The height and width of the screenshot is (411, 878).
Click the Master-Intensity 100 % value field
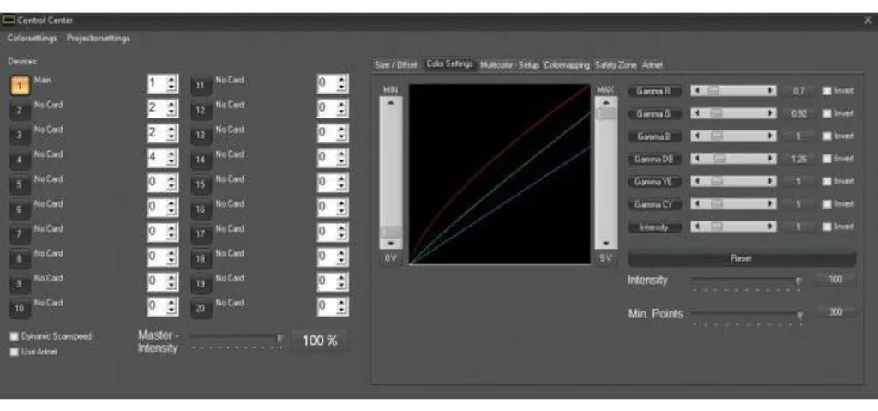pos(320,341)
